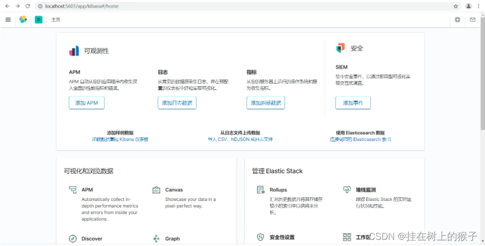Click the 添加样例数据 label
Viewport: 485px width, 246px height.
point(120,133)
